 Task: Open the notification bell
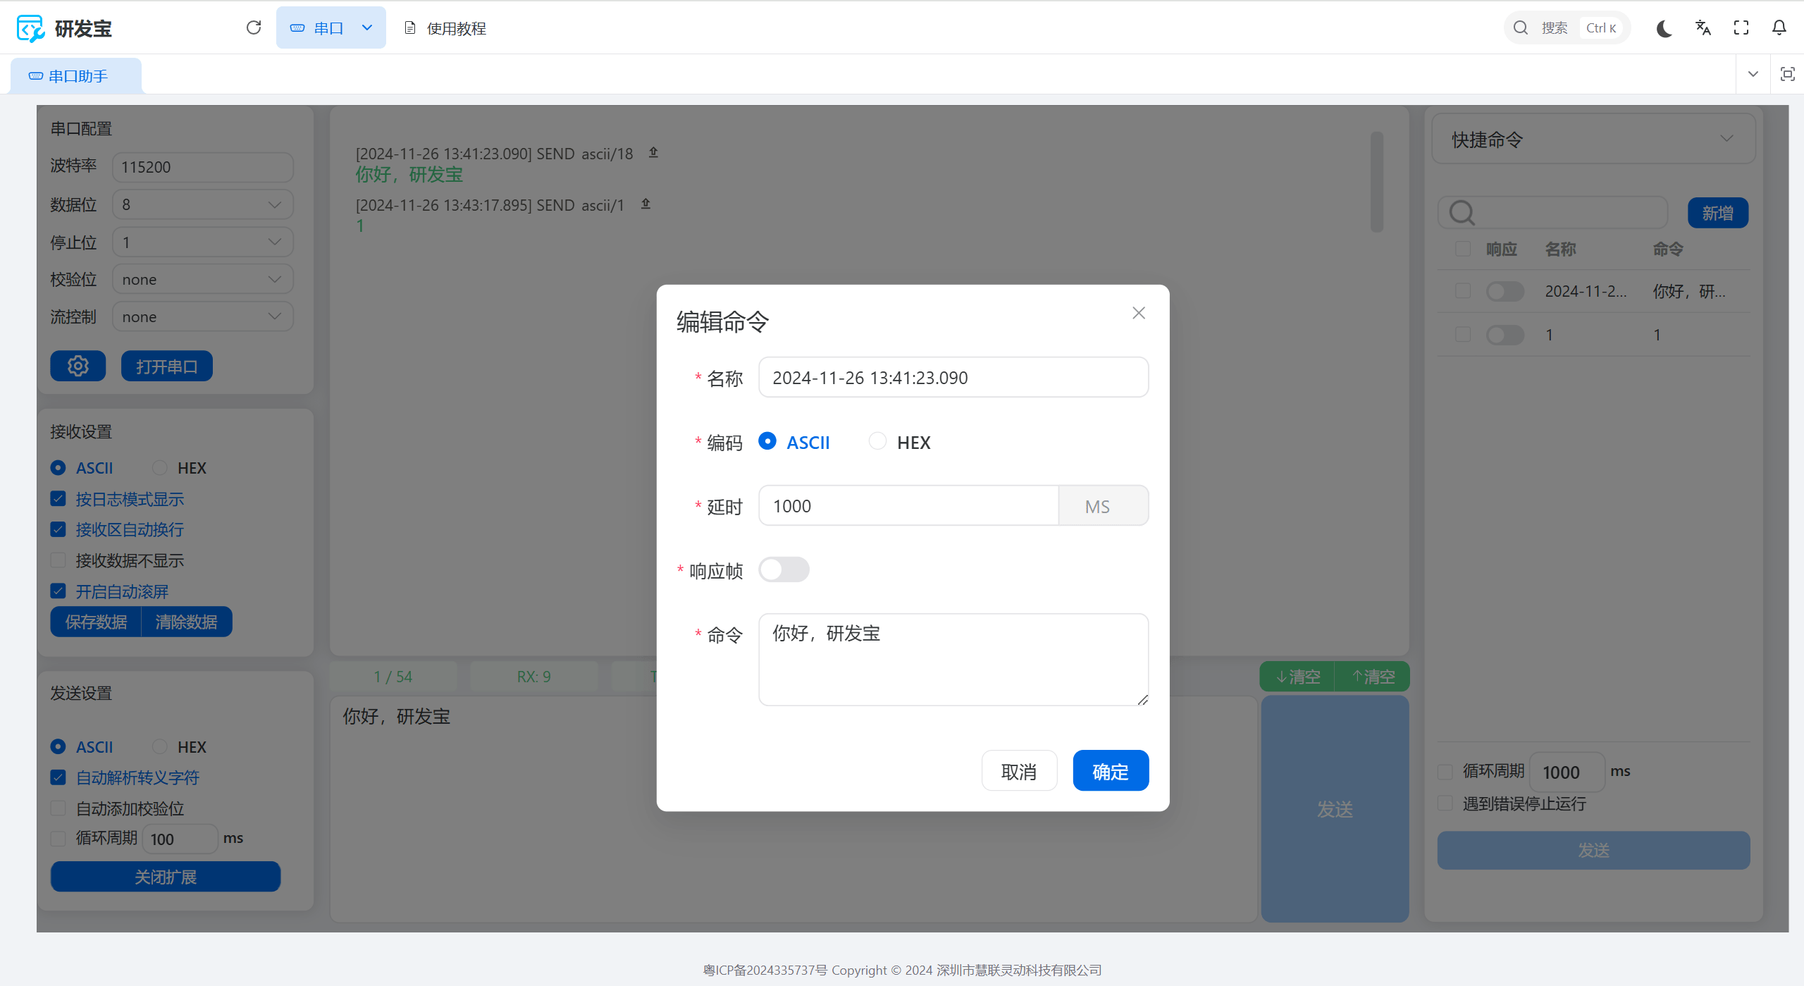pos(1779,28)
